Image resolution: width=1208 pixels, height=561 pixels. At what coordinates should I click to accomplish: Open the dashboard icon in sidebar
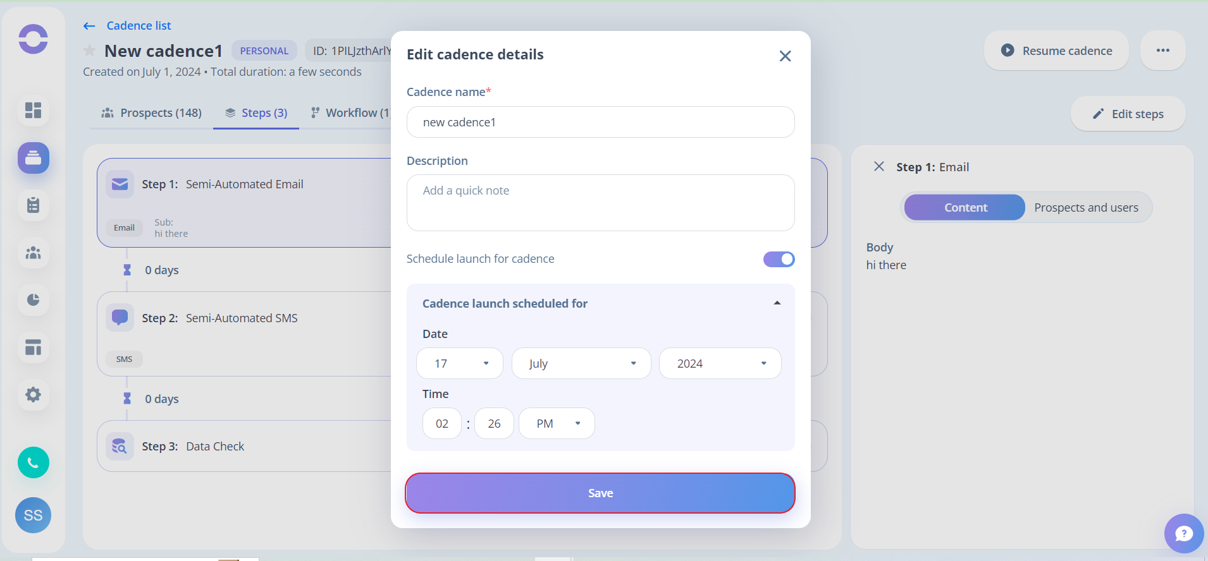33,111
